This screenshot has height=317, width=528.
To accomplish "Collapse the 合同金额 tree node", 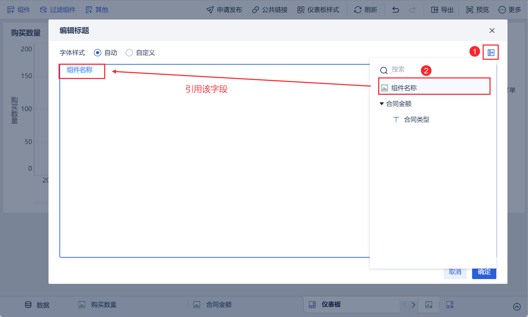I will (x=381, y=103).
